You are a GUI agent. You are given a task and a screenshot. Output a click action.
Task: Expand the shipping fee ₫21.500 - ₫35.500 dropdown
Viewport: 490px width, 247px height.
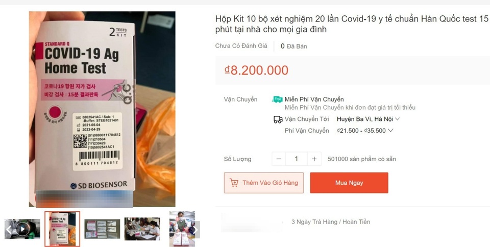(x=365, y=131)
